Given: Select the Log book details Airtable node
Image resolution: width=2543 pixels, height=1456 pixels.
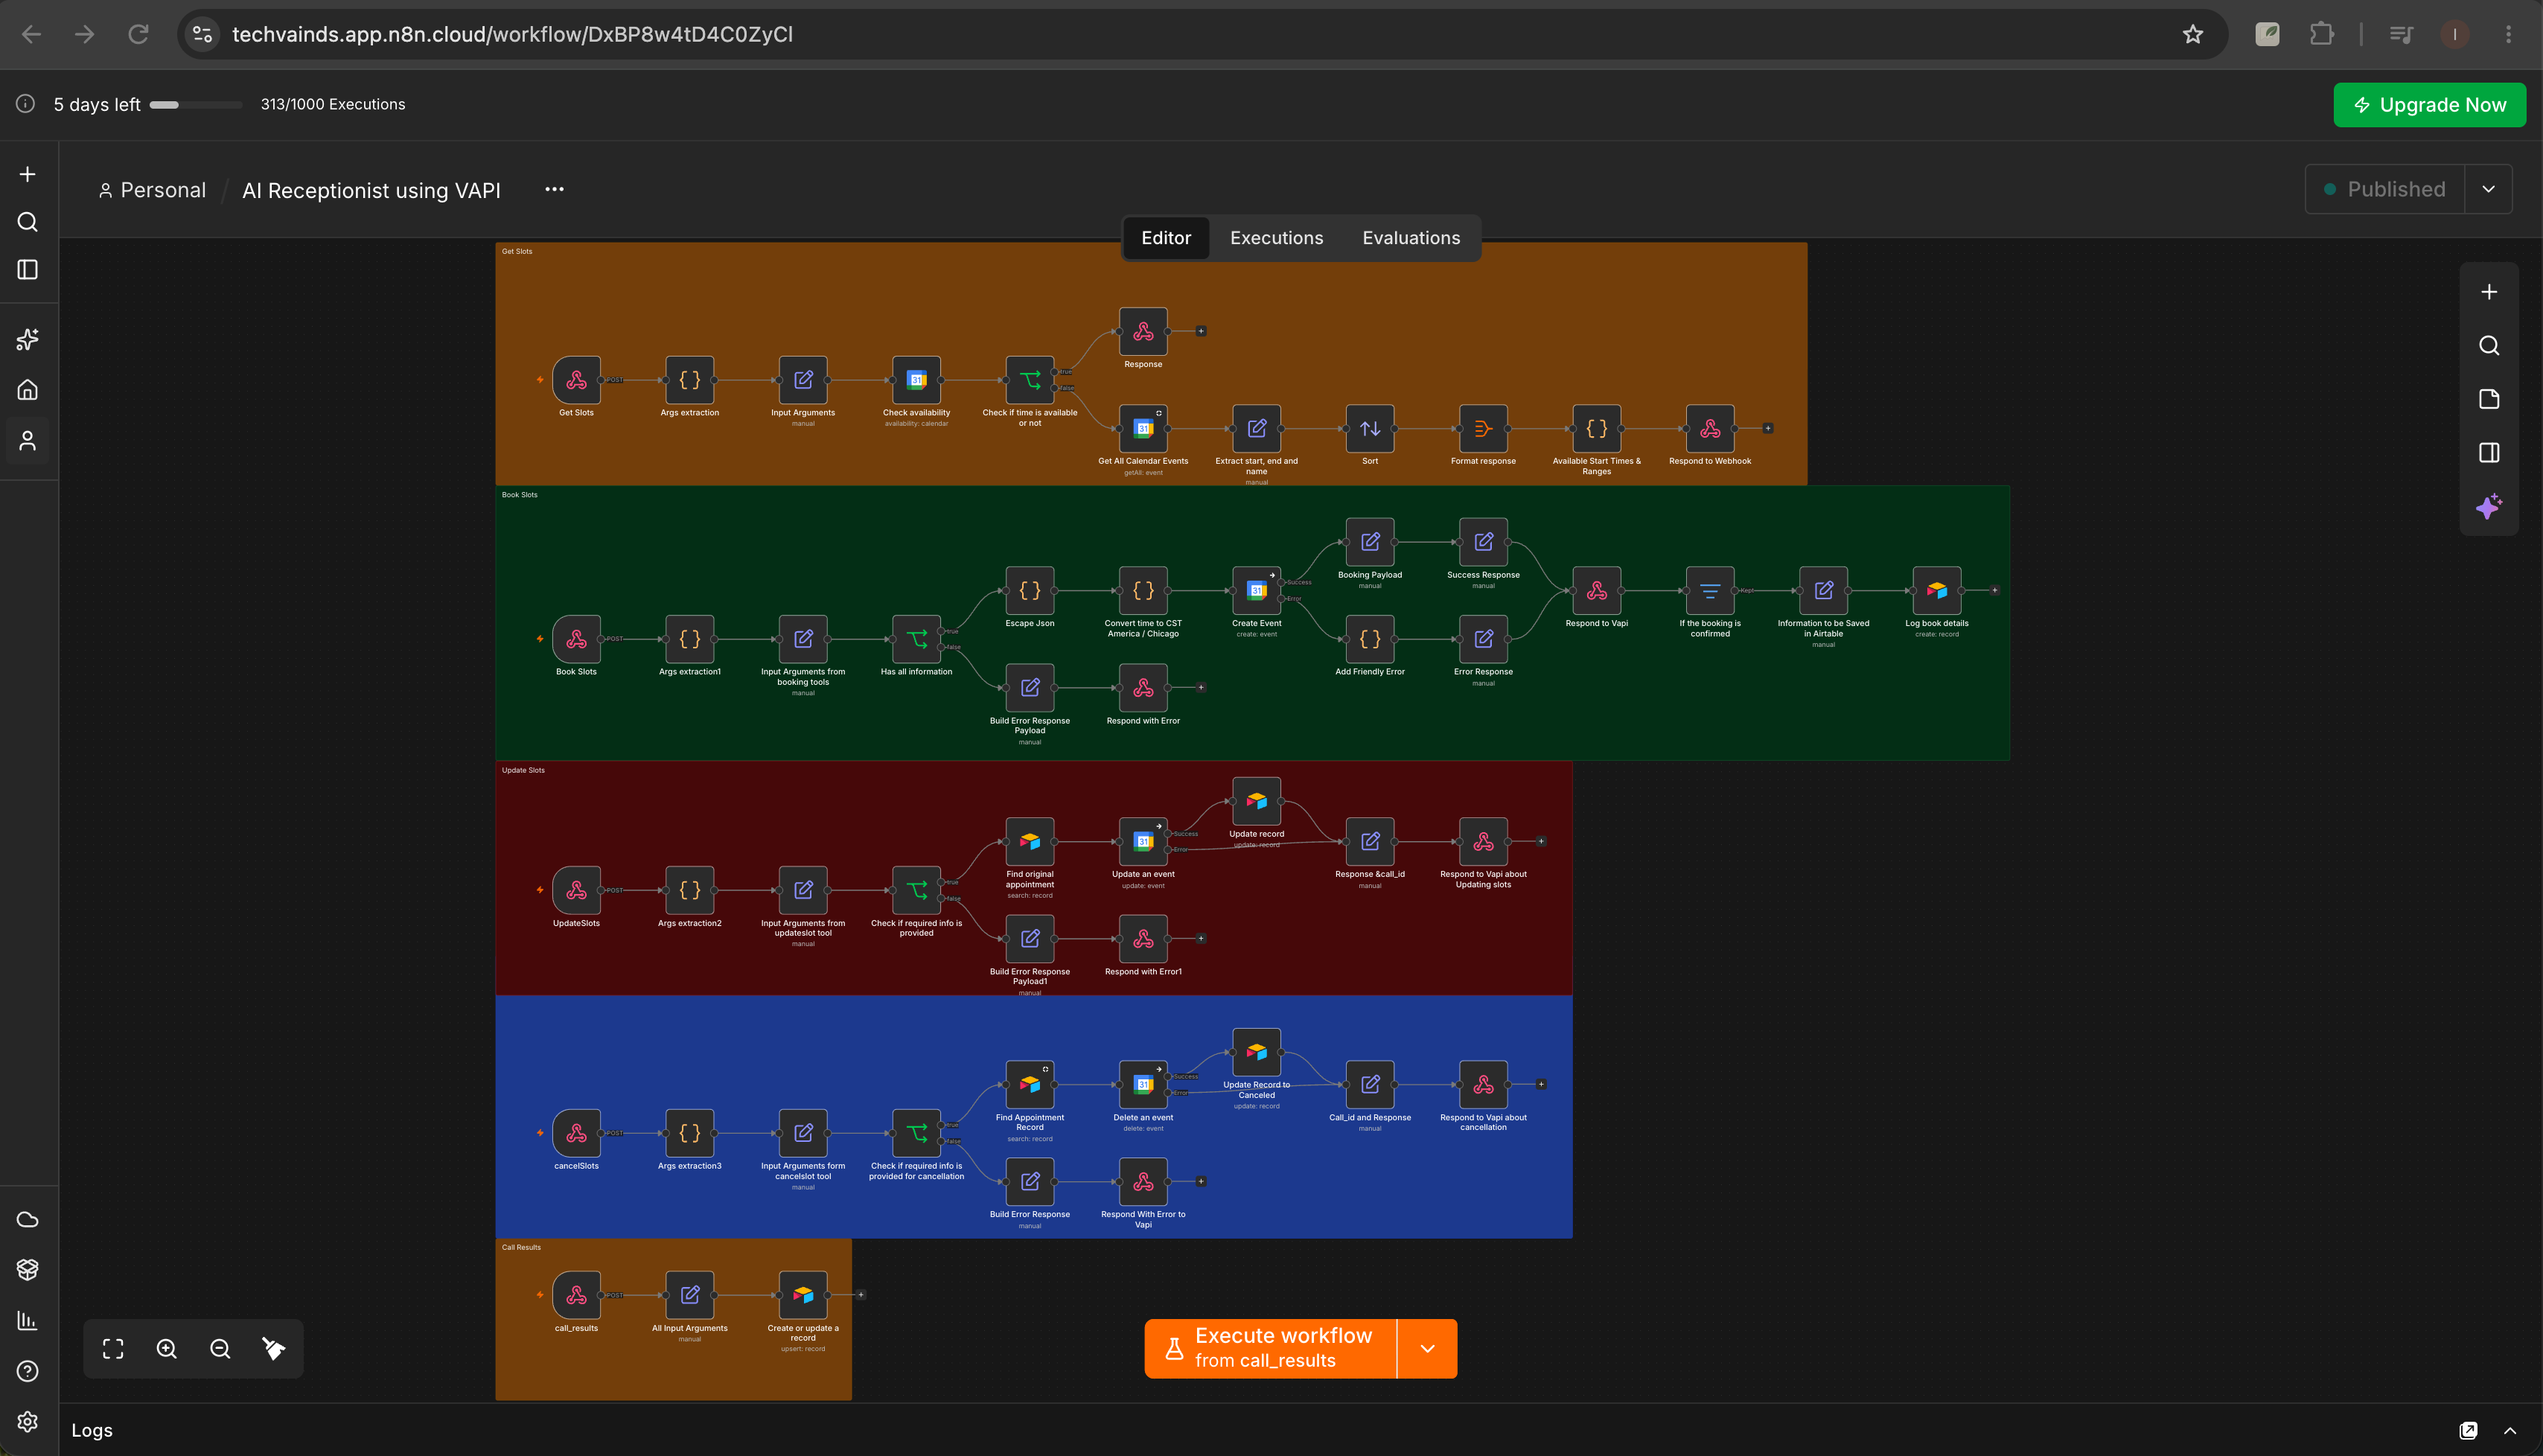Looking at the screenshot, I should point(1937,590).
